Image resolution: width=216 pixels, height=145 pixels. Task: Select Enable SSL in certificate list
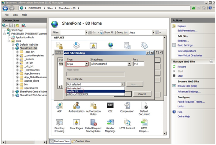click(96, 91)
